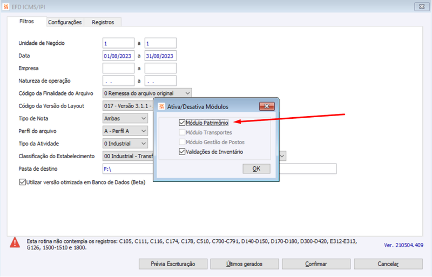
Task: Click the 'Esta rotina não contempla os registros' message
Action: click(x=192, y=244)
